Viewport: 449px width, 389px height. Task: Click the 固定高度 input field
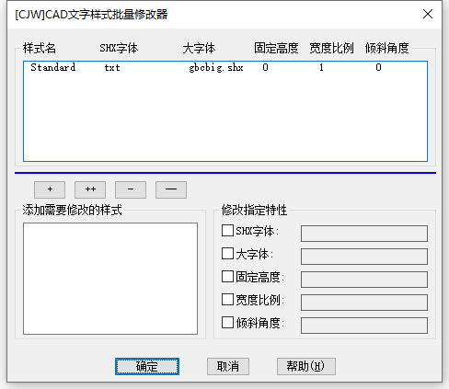[x=364, y=280]
